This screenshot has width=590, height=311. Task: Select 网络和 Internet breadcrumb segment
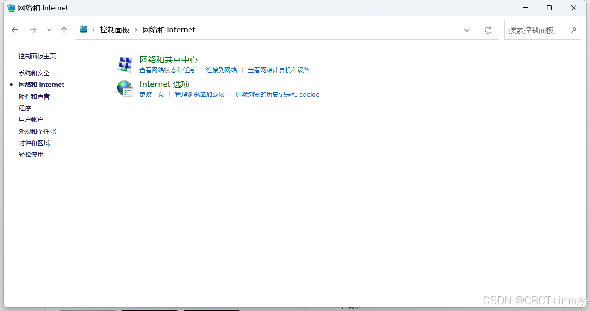click(x=169, y=30)
